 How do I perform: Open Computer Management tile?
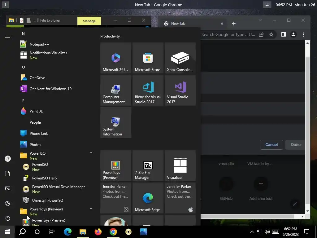pyautogui.click(x=116, y=90)
